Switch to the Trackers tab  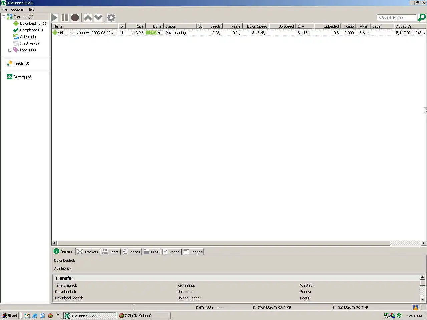(88, 252)
